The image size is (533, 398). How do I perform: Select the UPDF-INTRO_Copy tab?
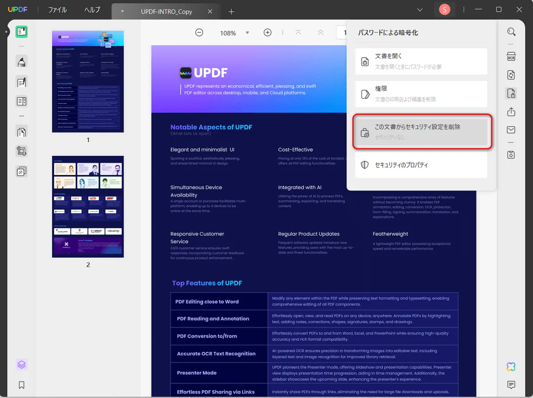pos(167,12)
